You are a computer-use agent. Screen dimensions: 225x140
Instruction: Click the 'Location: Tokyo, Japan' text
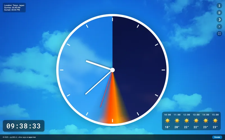(x=14, y=5)
